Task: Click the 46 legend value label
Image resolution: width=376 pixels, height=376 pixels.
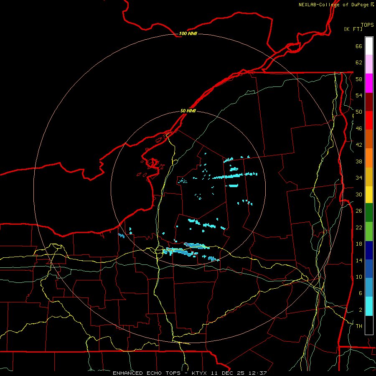Action: pos(359,129)
